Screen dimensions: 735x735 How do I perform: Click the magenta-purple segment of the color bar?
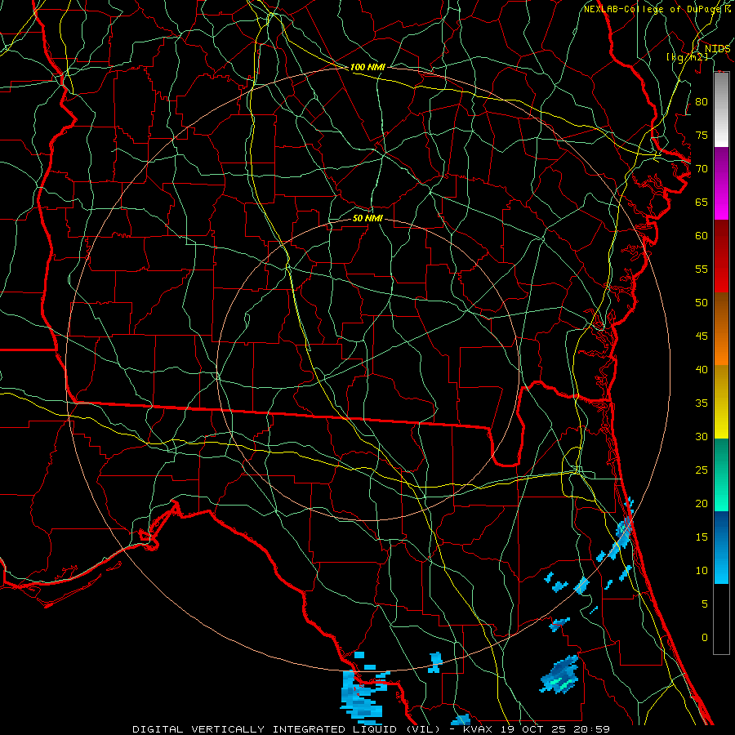pyautogui.click(x=721, y=183)
